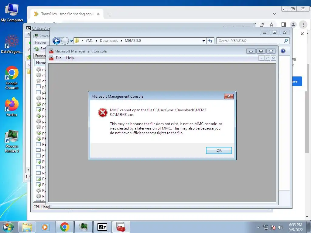The height and width of the screenshot is (233, 311).
Task: Bookmark this page with the star icon
Action: pyautogui.click(x=272, y=25)
